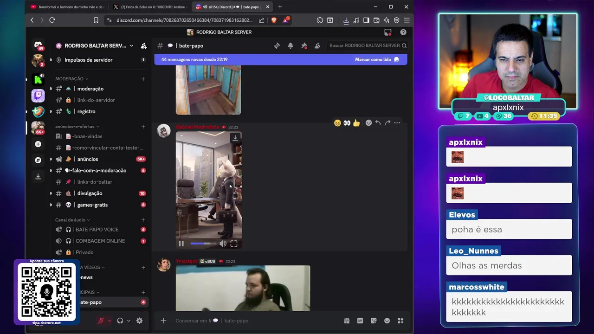Open the fale-com-a-moderacão channel
Image resolution: width=594 pixels, height=334 pixels.
point(100,170)
